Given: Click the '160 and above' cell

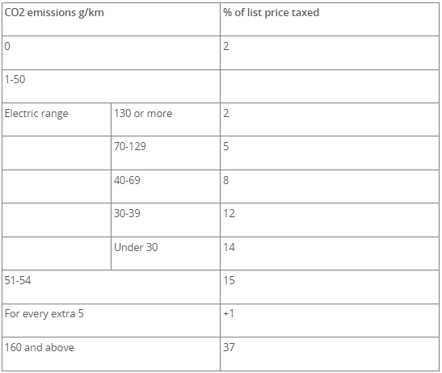Looking at the screenshot, I should pos(111,354).
